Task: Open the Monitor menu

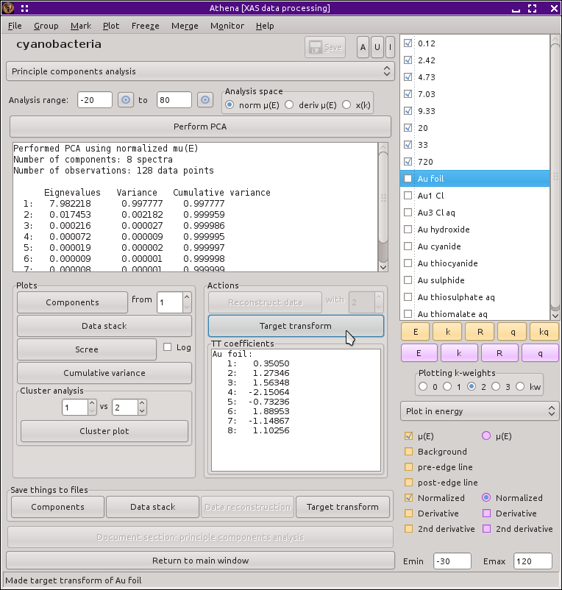Action: tap(227, 26)
